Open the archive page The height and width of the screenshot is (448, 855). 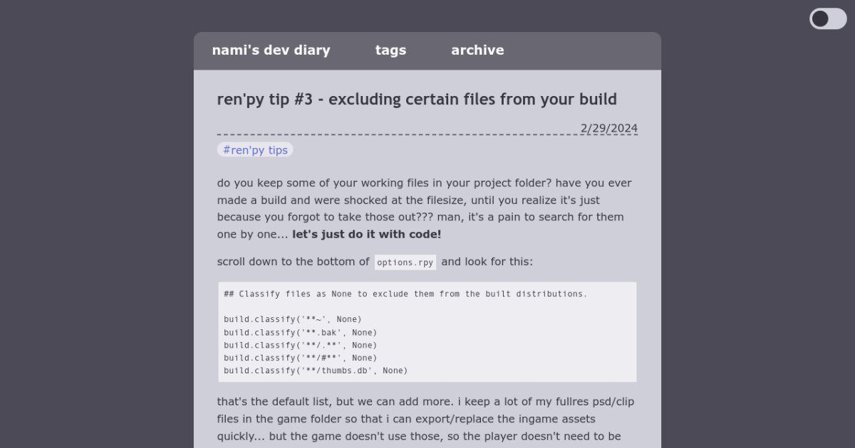[477, 50]
